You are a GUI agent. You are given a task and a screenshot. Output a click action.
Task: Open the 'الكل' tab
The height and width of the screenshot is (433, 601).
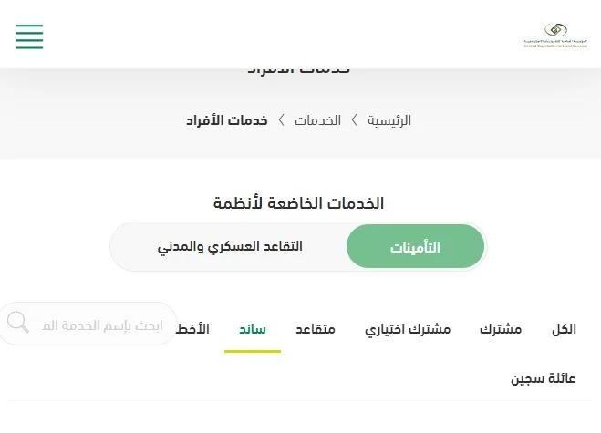coord(564,329)
